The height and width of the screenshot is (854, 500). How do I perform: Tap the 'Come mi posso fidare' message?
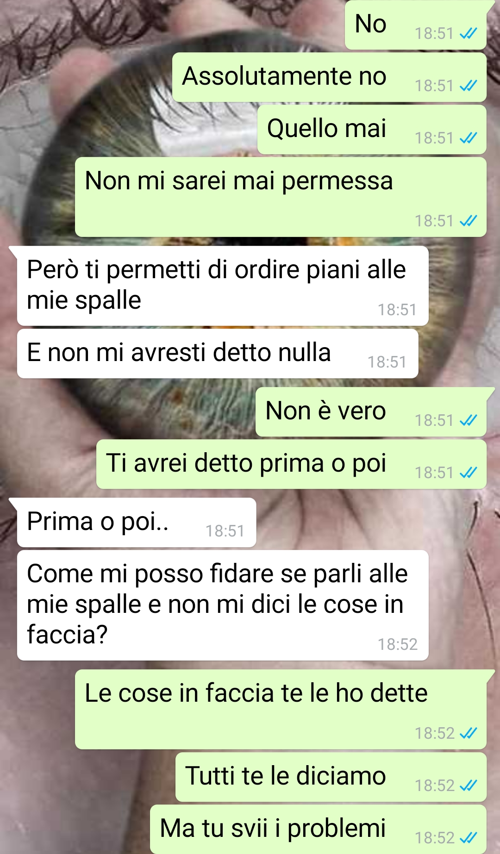coord(223,605)
